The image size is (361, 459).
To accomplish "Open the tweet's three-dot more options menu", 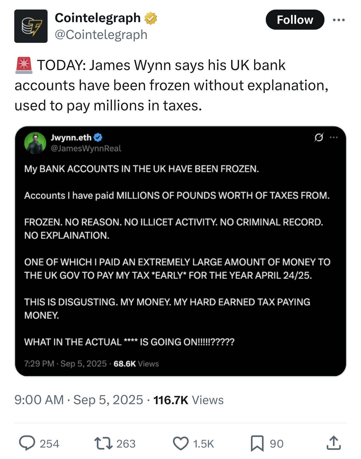I will (x=339, y=20).
